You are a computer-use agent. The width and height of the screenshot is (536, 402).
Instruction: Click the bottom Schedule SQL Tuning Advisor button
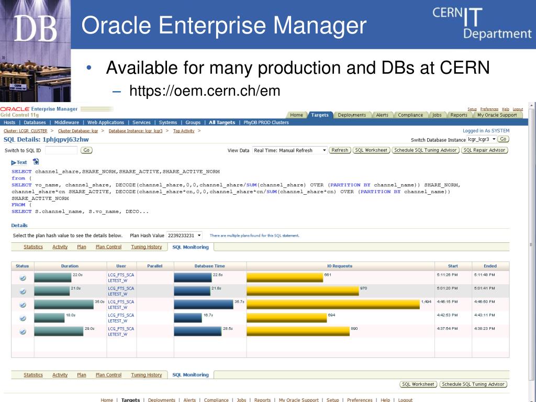tap(473, 384)
